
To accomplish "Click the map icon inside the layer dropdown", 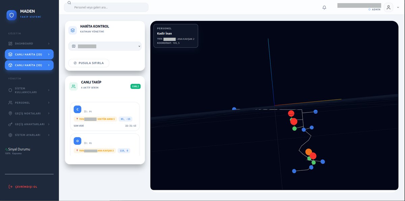I will 74,46.
